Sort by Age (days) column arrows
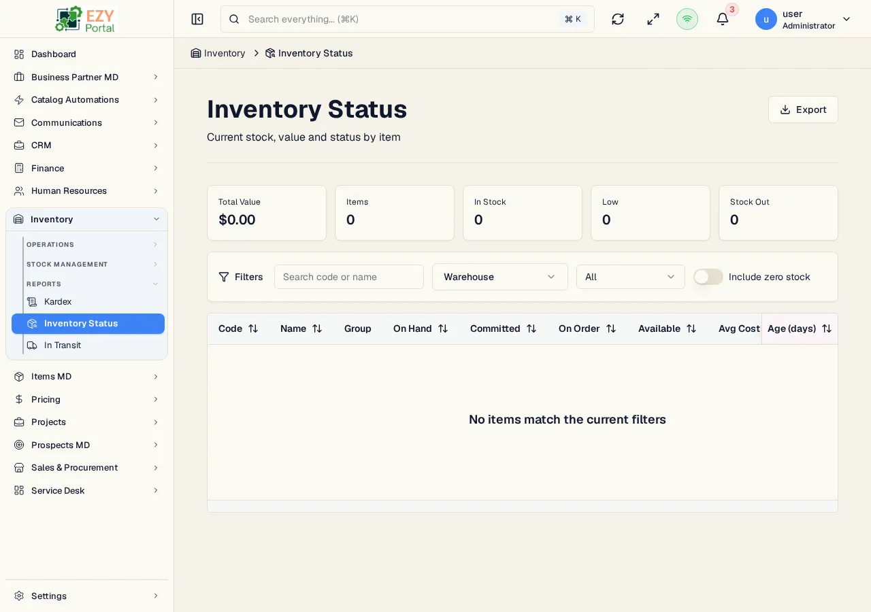The width and height of the screenshot is (871, 612). (x=827, y=328)
